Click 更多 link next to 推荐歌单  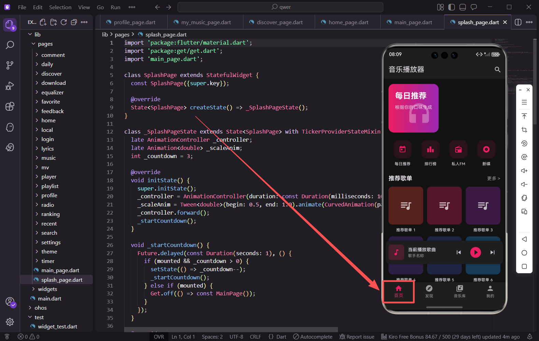coord(493,179)
